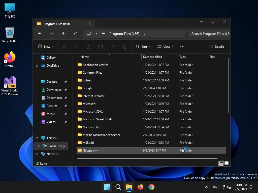
Task: Go up one folder level
Action: [x=64, y=34]
